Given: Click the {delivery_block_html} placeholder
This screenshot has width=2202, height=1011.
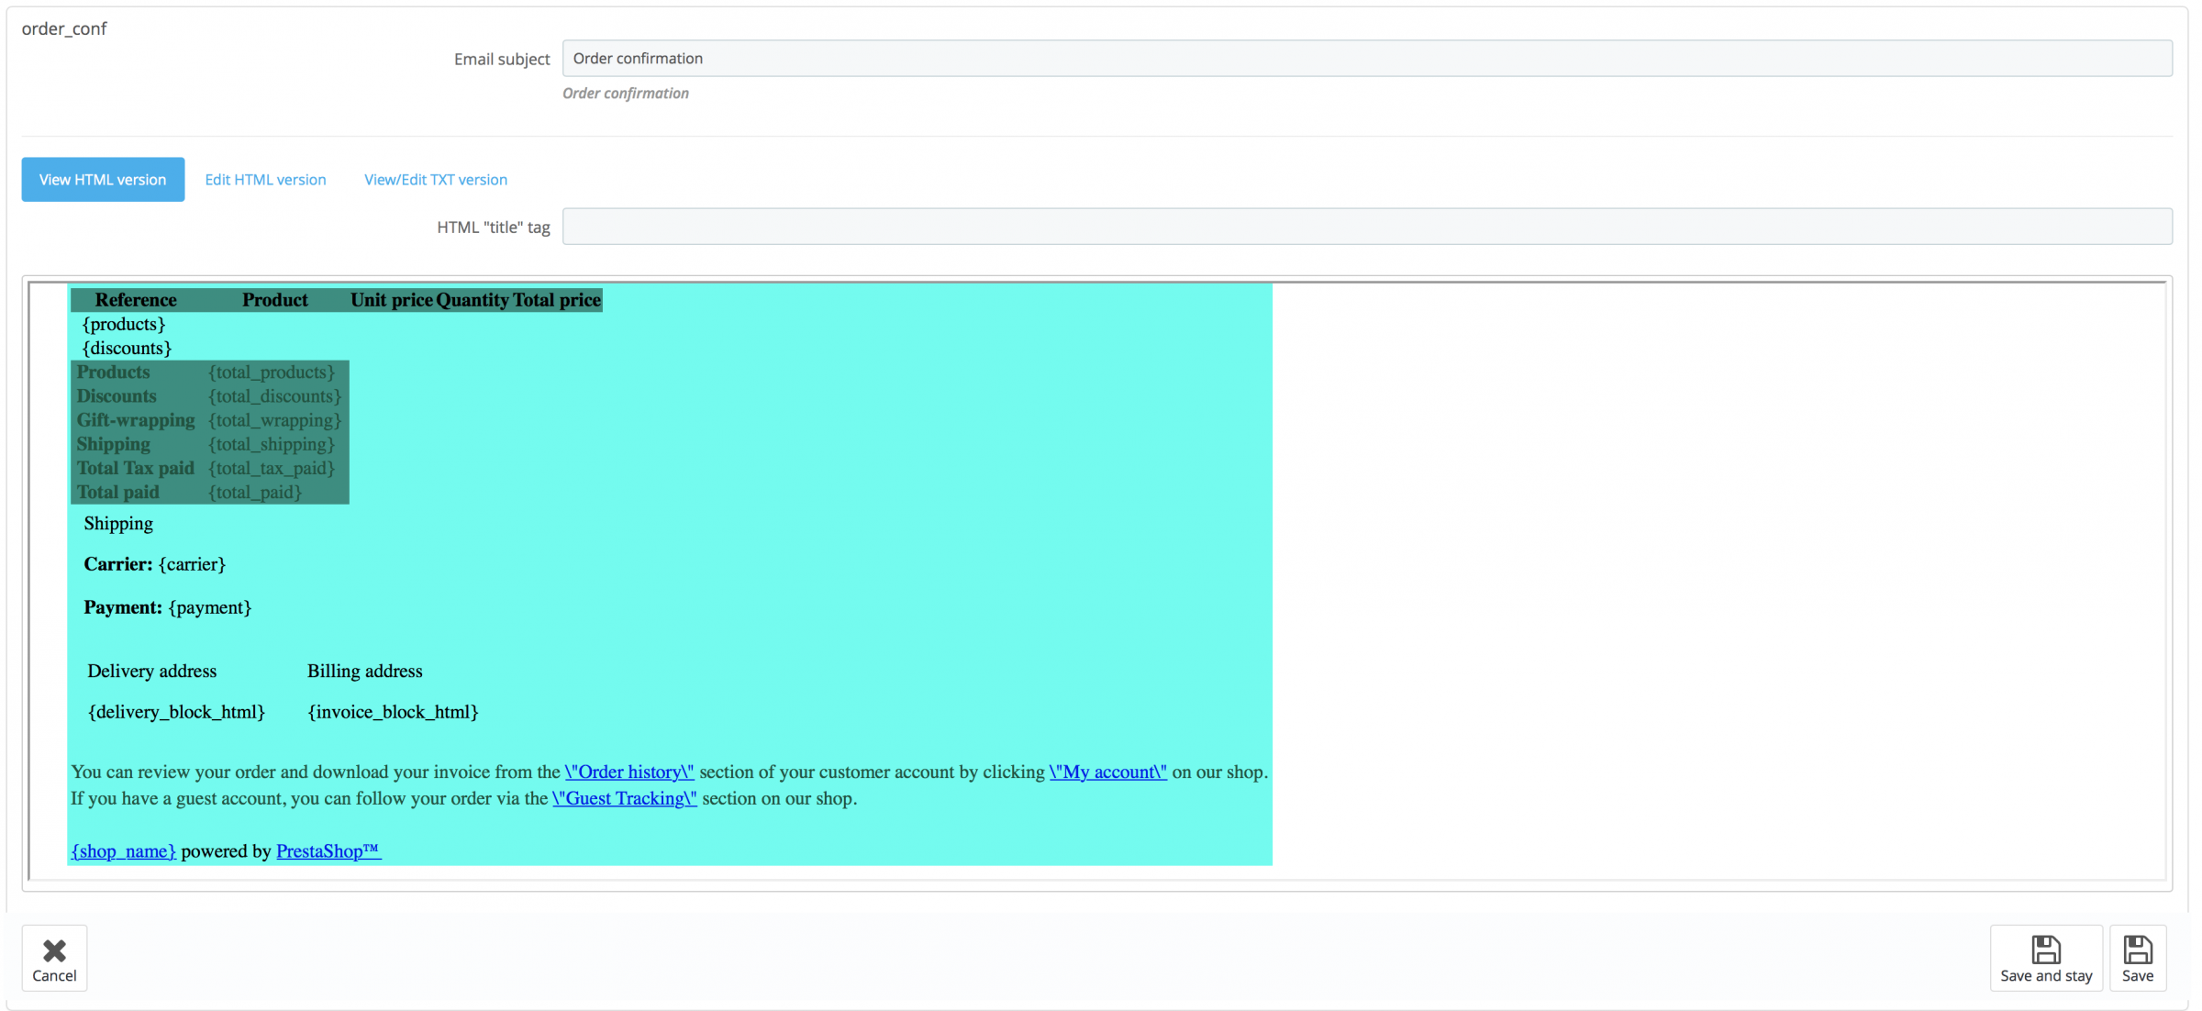Looking at the screenshot, I should 176,713.
